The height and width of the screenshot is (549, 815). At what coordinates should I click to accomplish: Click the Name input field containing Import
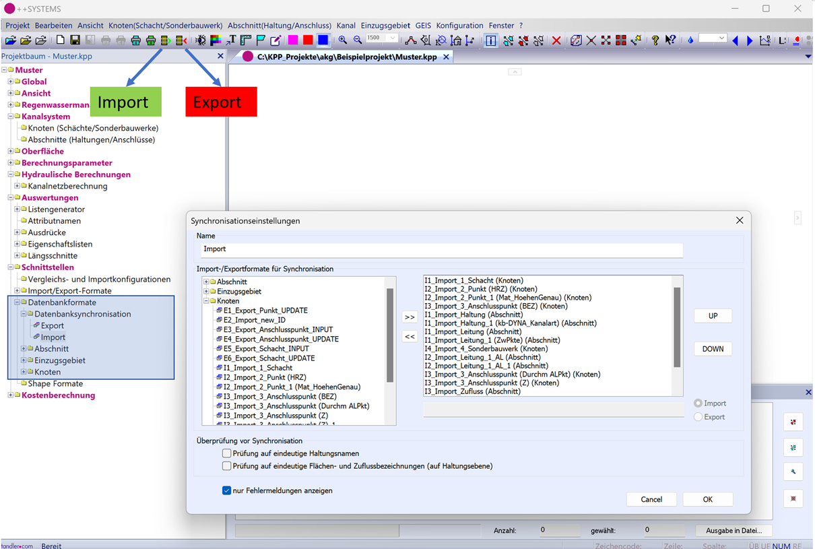click(x=441, y=249)
